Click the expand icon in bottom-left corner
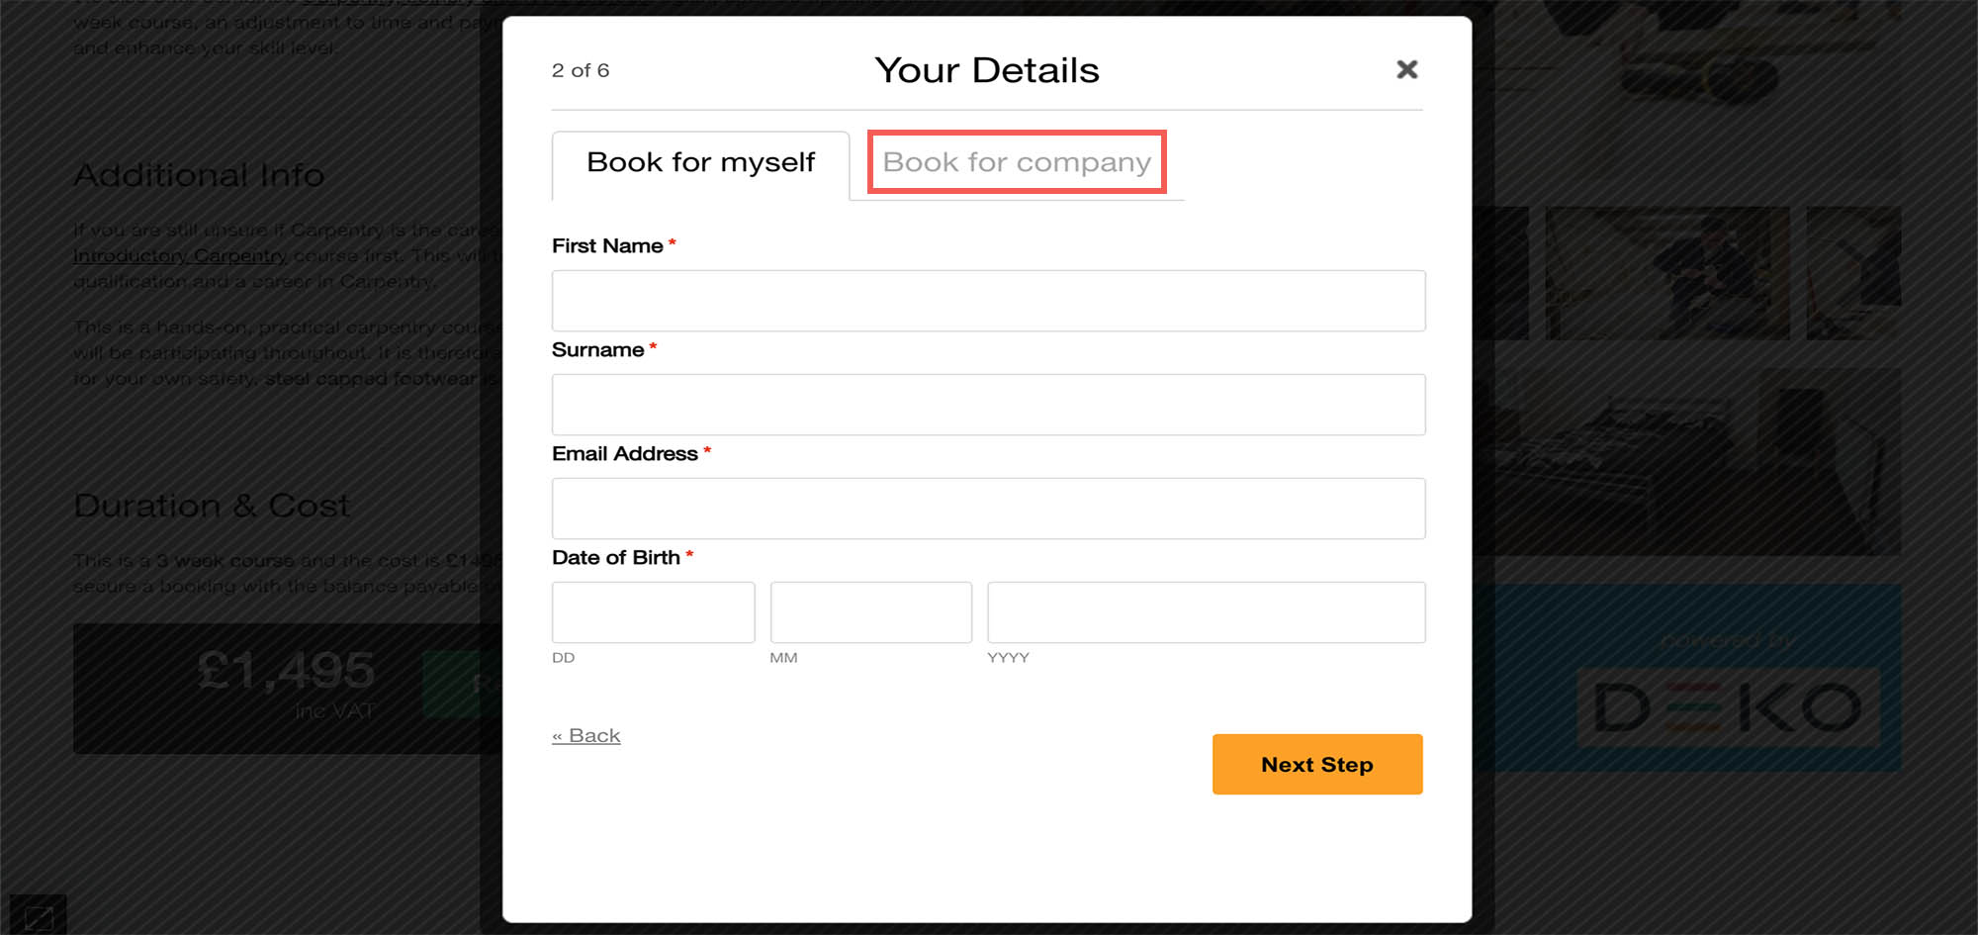Screen dimensions: 1978x935 tap(38, 915)
